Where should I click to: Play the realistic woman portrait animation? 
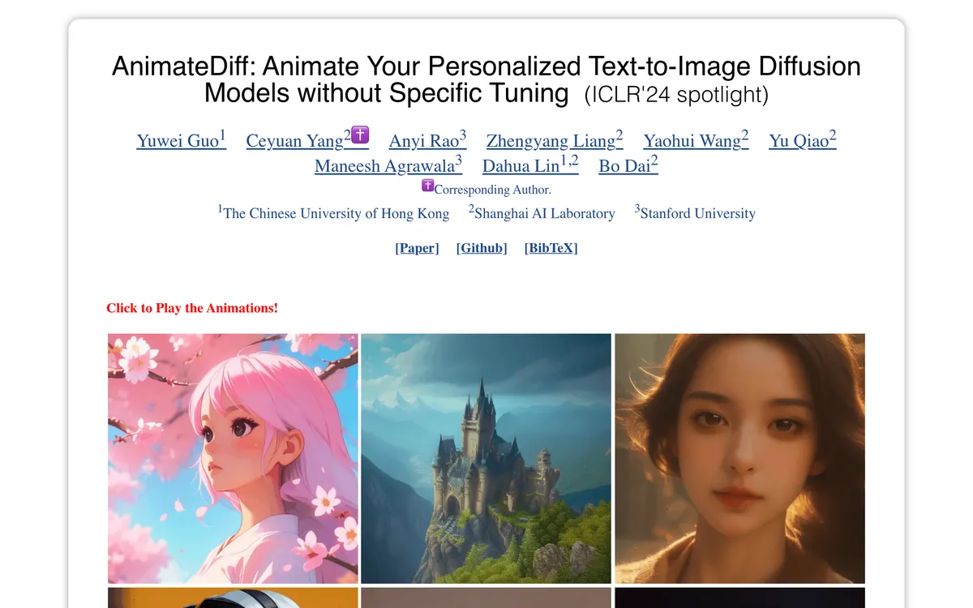(739, 459)
